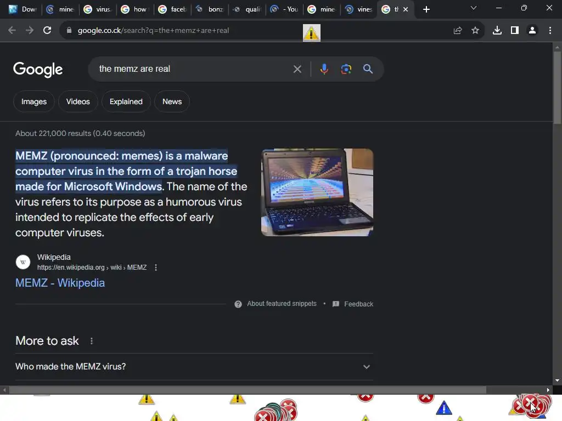
Task: Switch to the 'Dow' tab
Action: pyautogui.click(x=22, y=9)
